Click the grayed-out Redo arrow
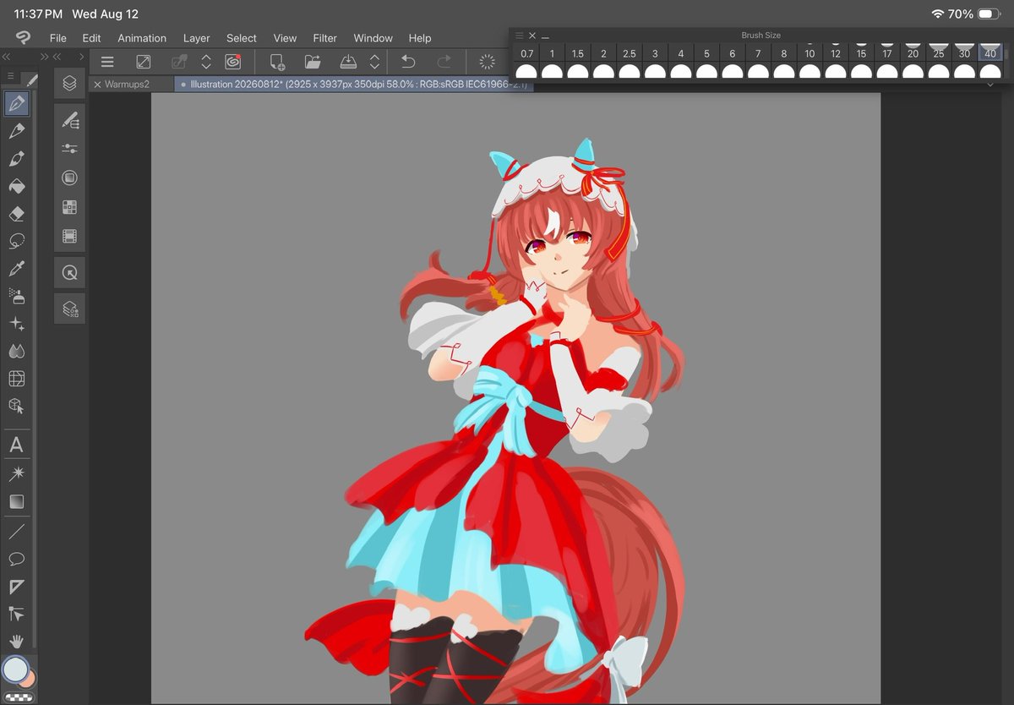This screenshot has height=705, width=1014. [444, 62]
